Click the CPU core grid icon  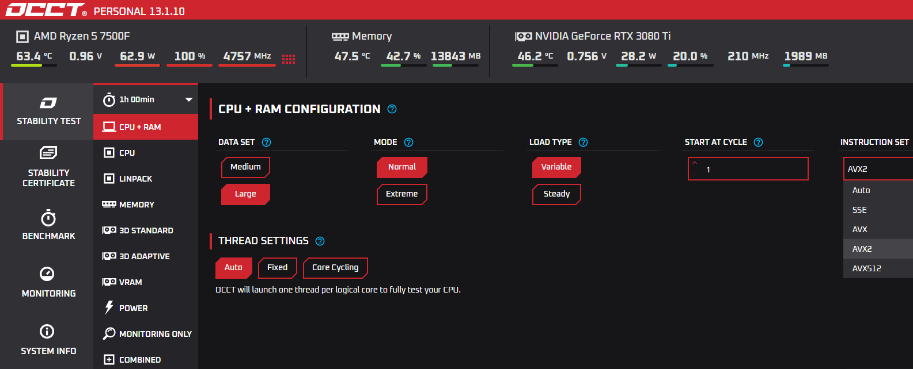tap(289, 59)
